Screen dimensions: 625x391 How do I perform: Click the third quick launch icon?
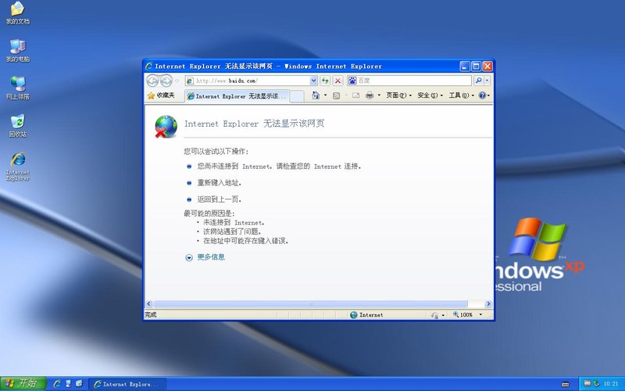pyautogui.click(x=79, y=384)
